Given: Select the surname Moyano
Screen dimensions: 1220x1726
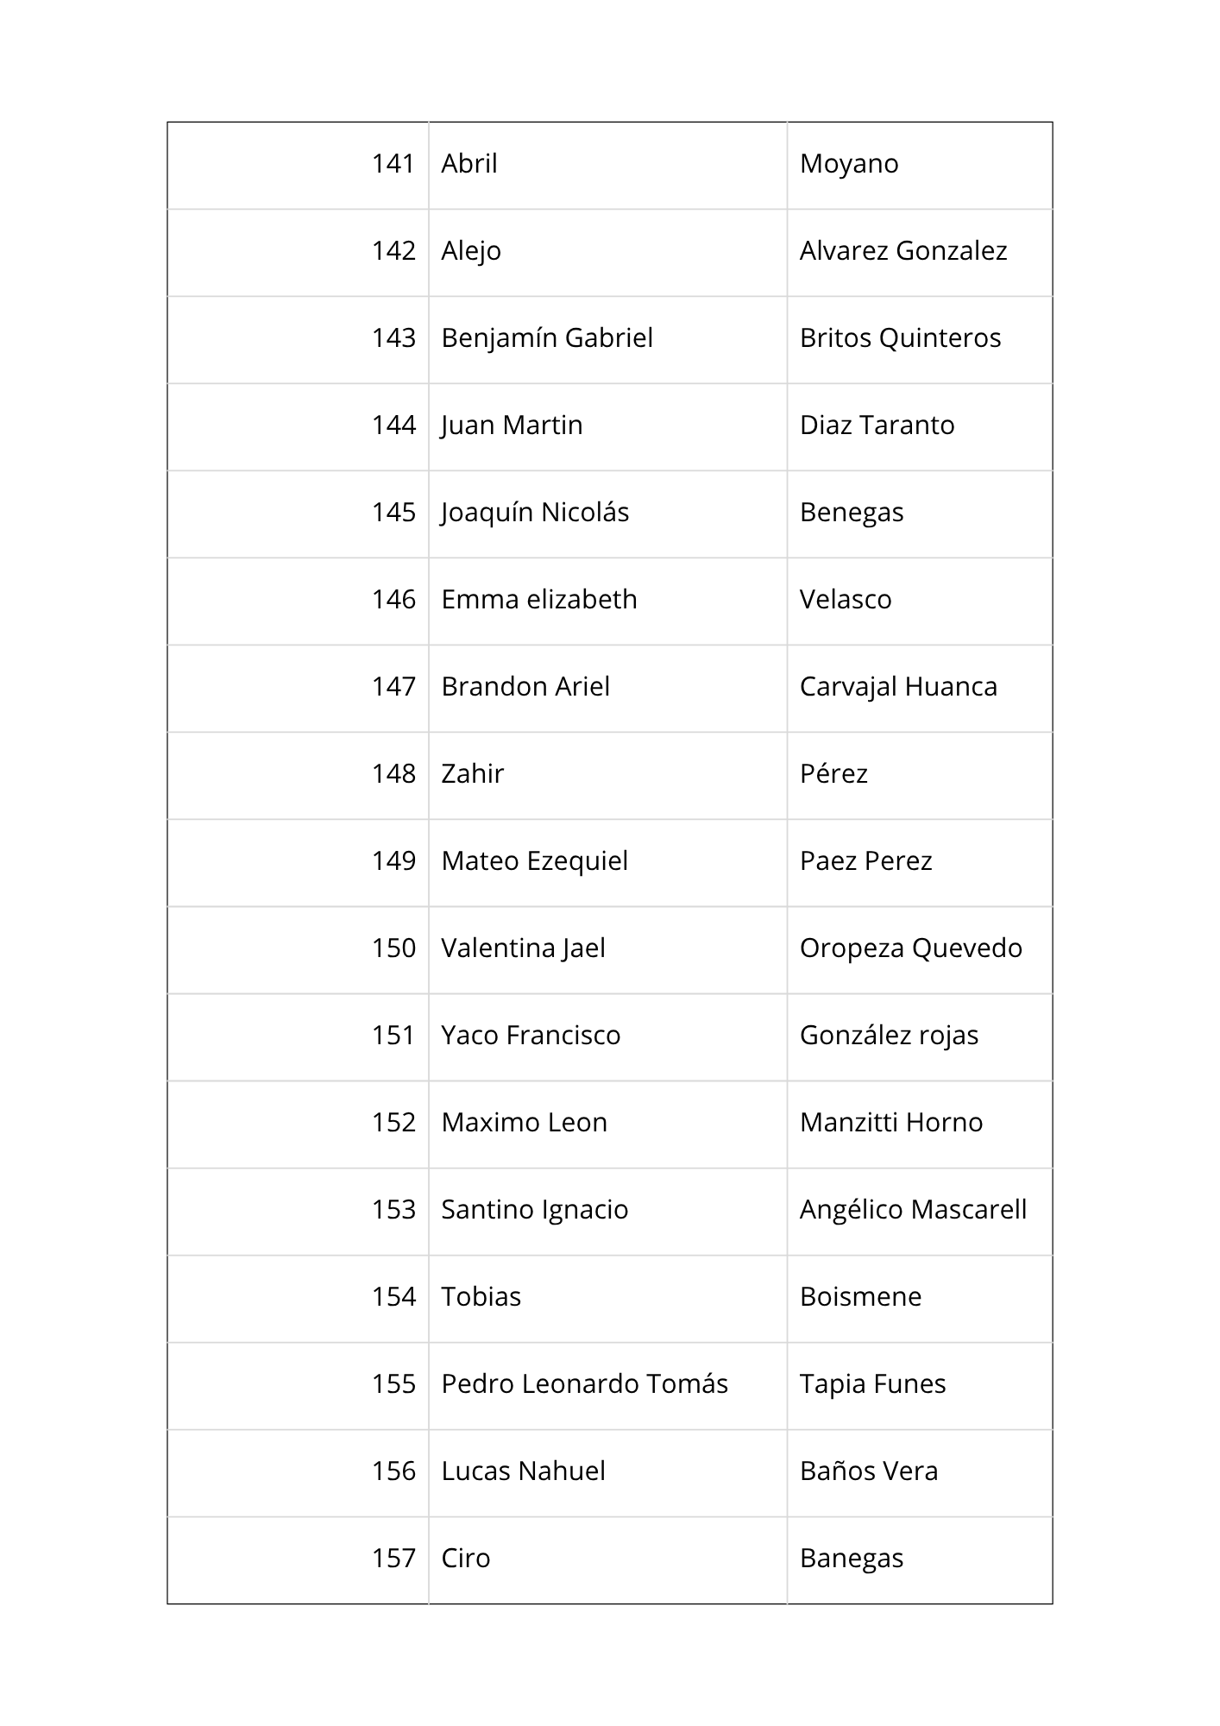Looking at the screenshot, I should click(x=849, y=164).
